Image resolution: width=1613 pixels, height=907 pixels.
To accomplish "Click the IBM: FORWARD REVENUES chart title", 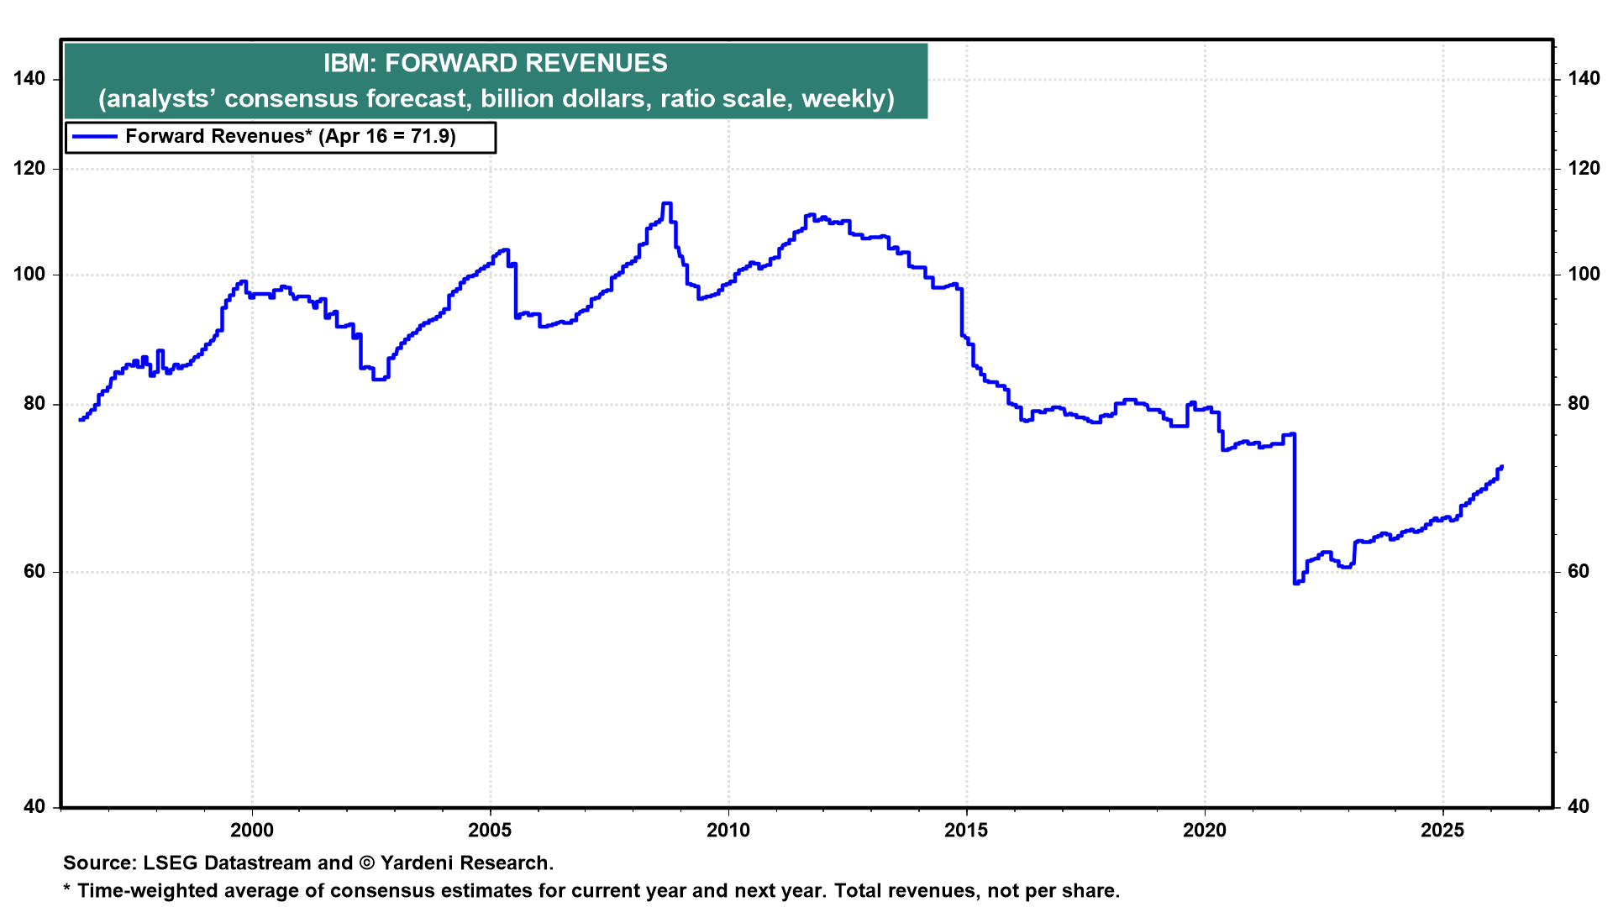I will 496,63.
